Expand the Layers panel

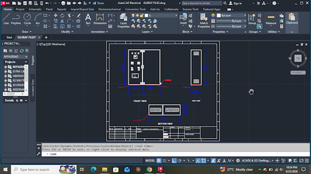[x=147, y=31]
